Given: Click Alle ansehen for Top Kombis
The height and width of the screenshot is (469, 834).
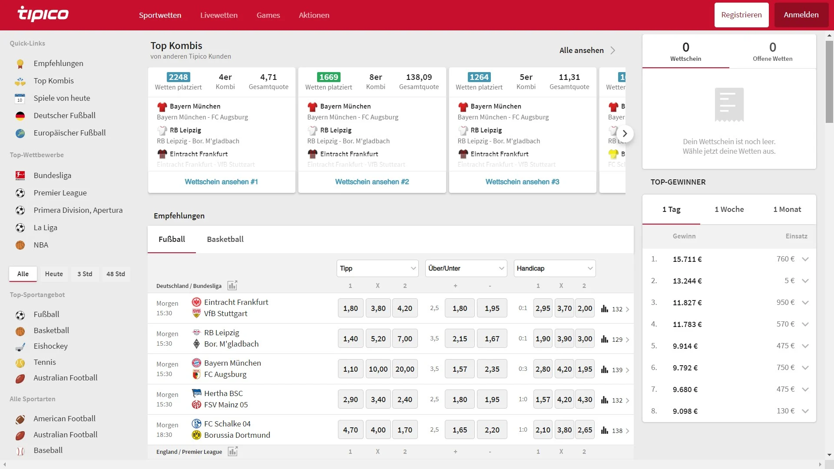Looking at the screenshot, I should pos(587,50).
